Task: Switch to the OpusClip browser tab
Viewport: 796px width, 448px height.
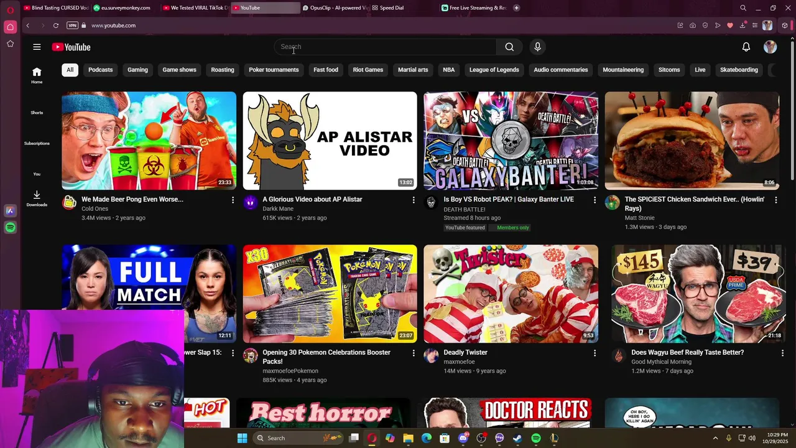Action: (x=335, y=8)
